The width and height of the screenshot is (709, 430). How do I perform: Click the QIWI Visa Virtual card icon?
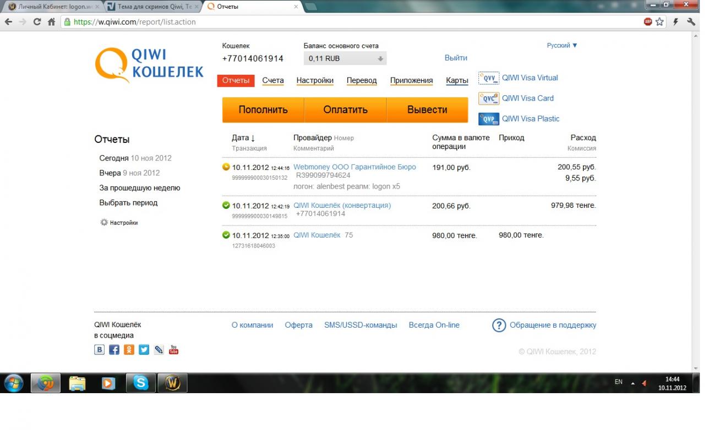[x=488, y=78]
